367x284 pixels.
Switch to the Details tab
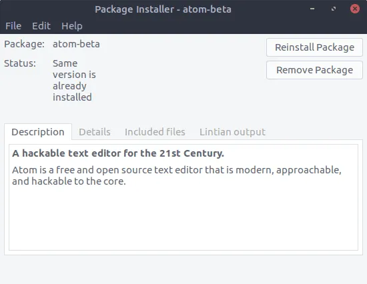tap(95, 132)
